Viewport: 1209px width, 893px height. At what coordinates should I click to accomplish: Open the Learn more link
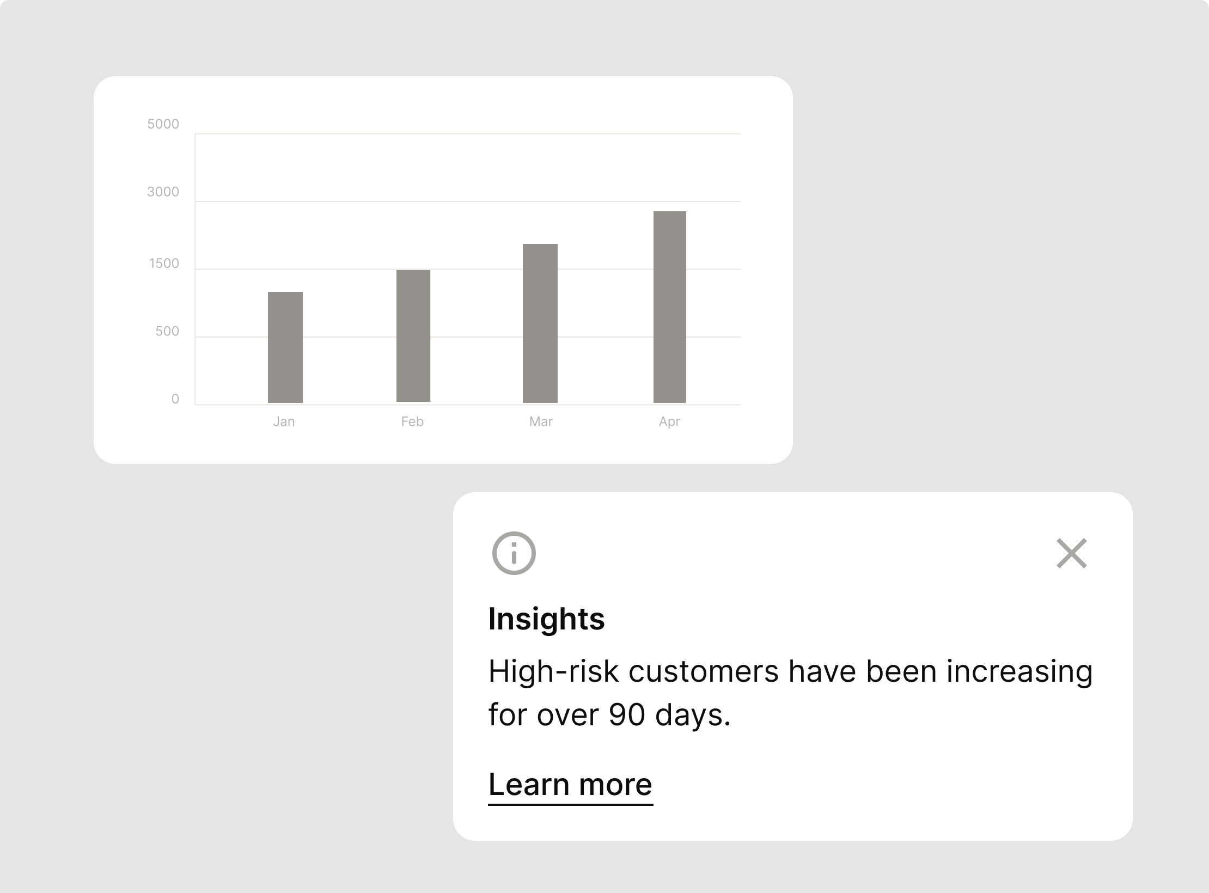tap(570, 785)
